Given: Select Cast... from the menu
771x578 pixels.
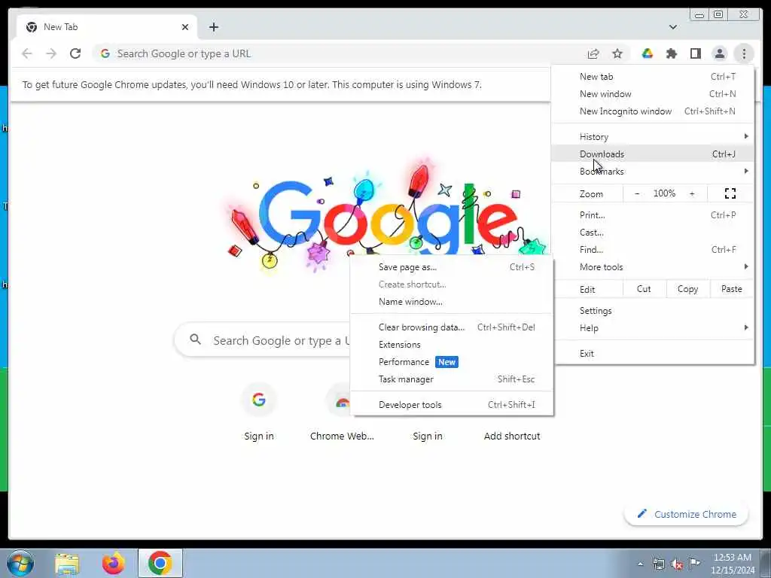Looking at the screenshot, I should tap(653, 232).
